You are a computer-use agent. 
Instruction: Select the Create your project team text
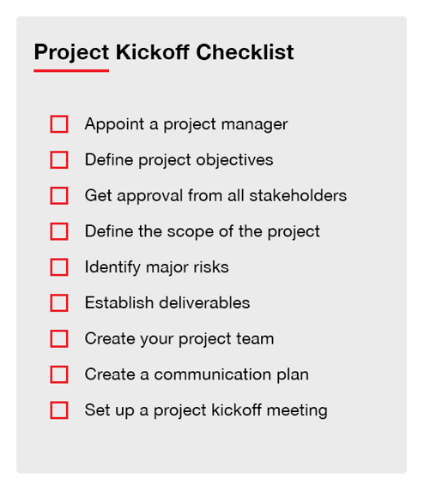click(179, 339)
